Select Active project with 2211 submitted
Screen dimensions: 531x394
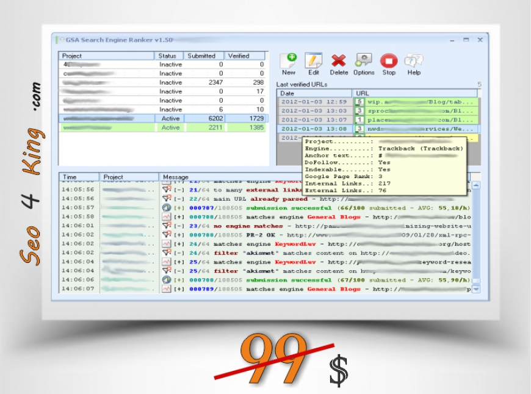coord(164,127)
